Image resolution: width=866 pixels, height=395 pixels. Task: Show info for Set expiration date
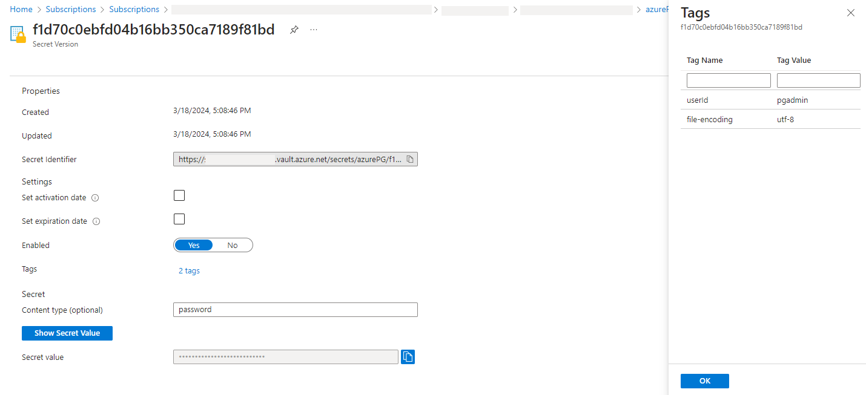96,221
